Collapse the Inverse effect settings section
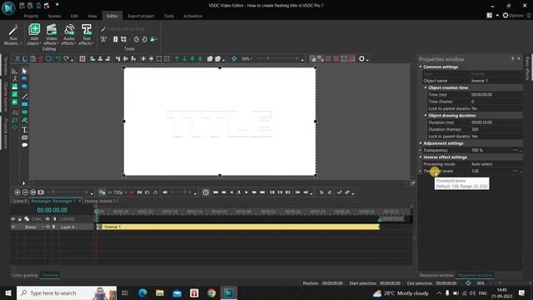This screenshot has width=533, height=300. click(x=421, y=157)
